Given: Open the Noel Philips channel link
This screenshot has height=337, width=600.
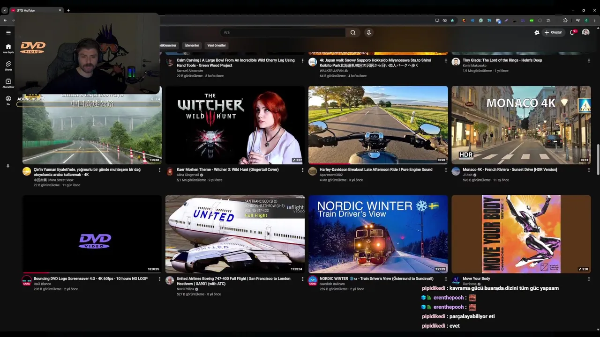Looking at the screenshot, I should (x=185, y=289).
